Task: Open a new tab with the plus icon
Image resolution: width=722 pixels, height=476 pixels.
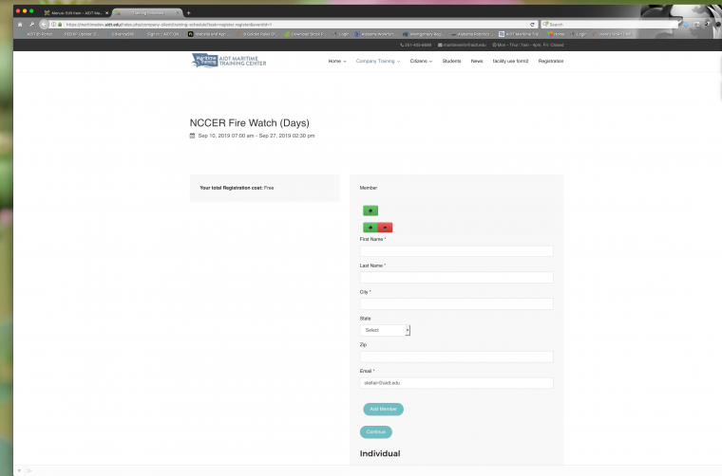Action: pyautogui.click(x=188, y=13)
